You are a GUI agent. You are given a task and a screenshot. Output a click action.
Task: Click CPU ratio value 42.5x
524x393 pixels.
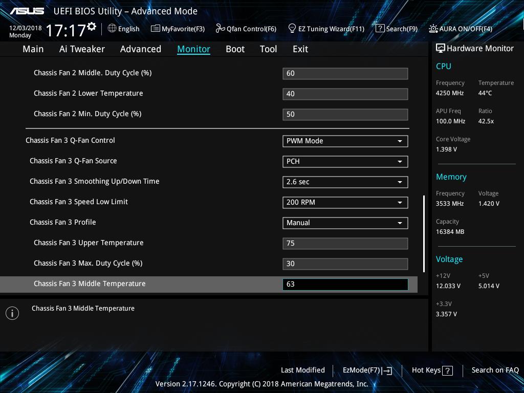(486, 121)
